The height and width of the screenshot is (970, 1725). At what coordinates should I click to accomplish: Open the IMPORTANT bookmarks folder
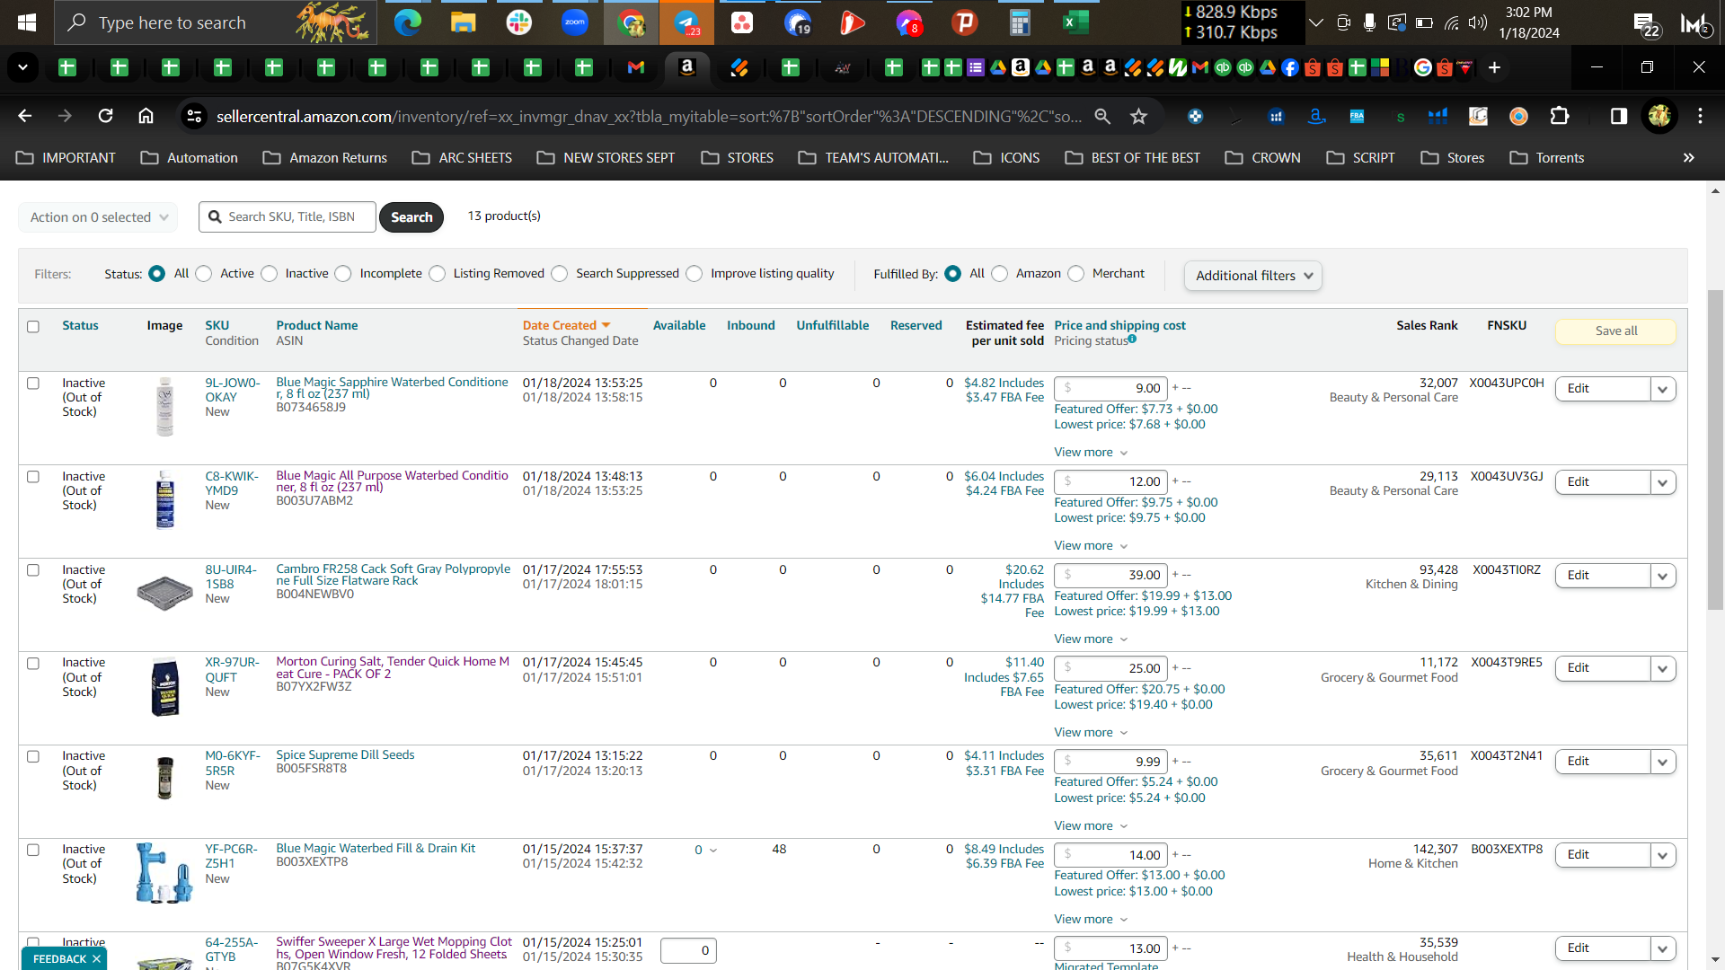pyautogui.click(x=66, y=157)
